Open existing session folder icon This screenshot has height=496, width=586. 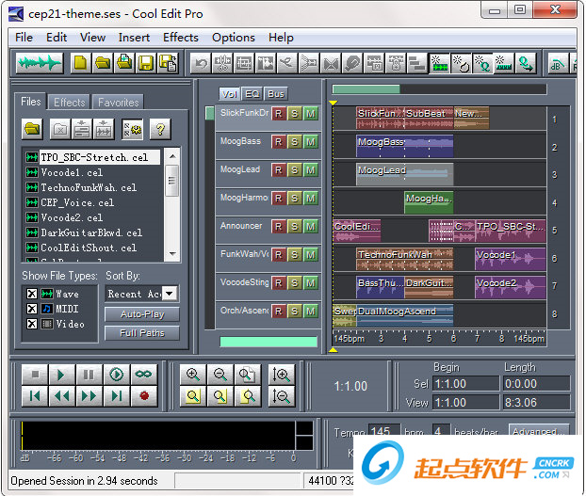(x=103, y=63)
